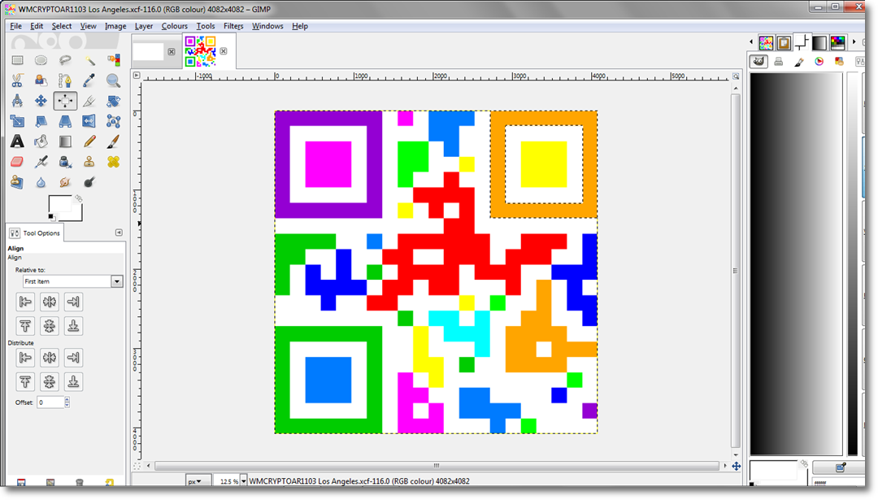The width and height of the screenshot is (878, 500).
Task: Activate the Smudge tool
Action: [65, 182]
